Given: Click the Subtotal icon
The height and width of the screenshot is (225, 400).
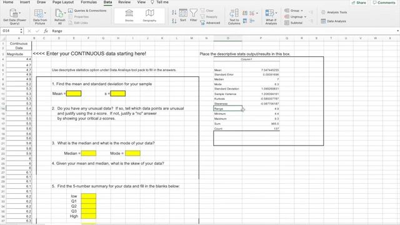Looking at the screenshot, I should pos(287,23).
